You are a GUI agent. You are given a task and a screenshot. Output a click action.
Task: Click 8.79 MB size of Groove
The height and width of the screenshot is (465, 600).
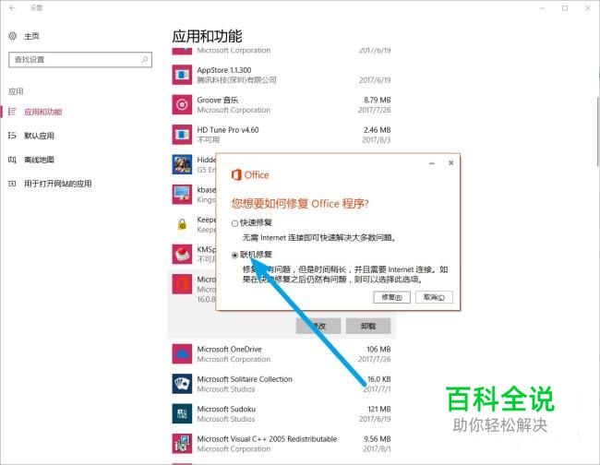pyautogui.click(x=378, y=100)
